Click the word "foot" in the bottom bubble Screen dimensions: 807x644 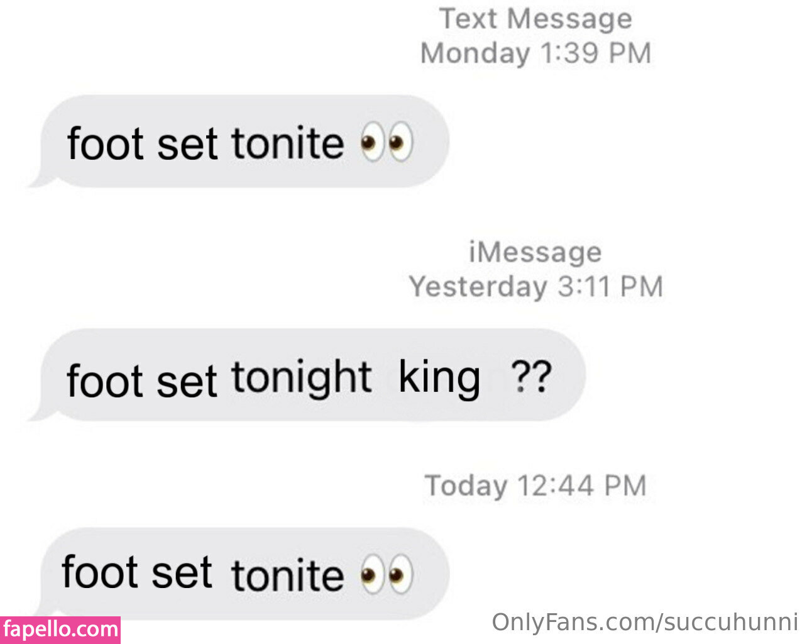(100, 572)
